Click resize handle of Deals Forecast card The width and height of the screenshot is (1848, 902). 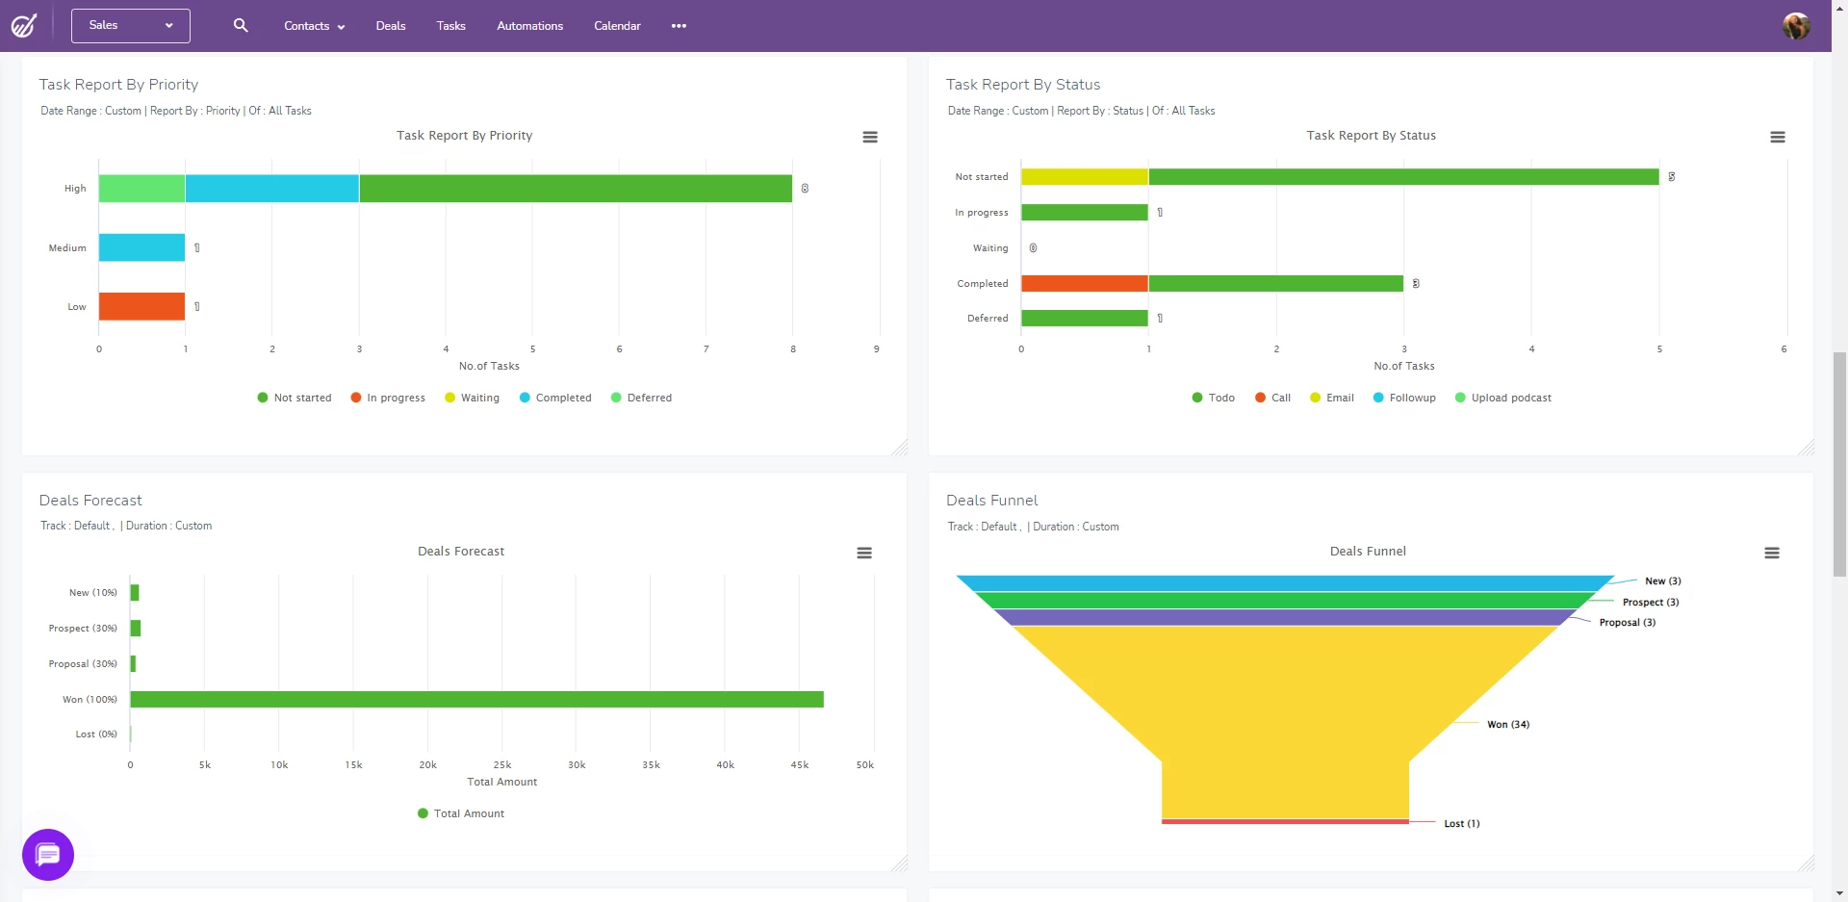[900, 864]
